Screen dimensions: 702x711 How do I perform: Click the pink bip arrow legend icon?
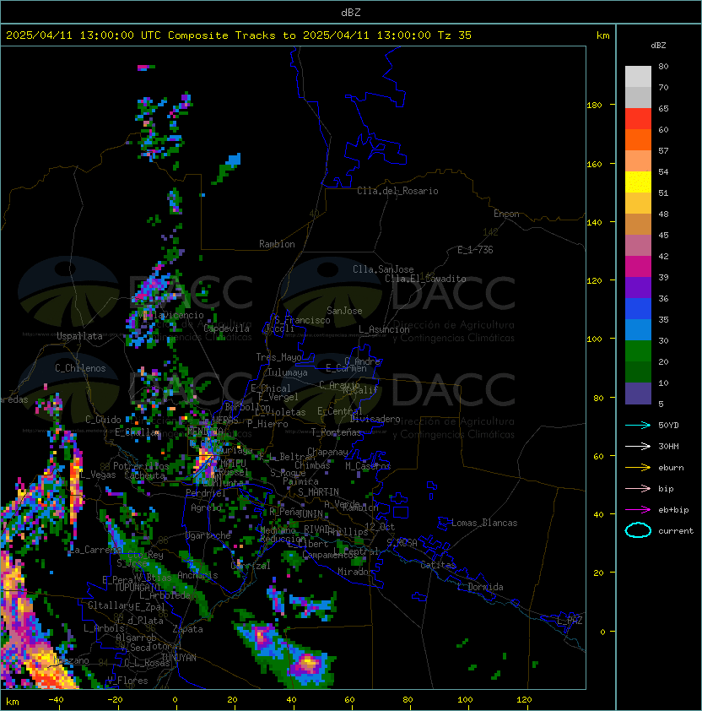coord(638,488)
